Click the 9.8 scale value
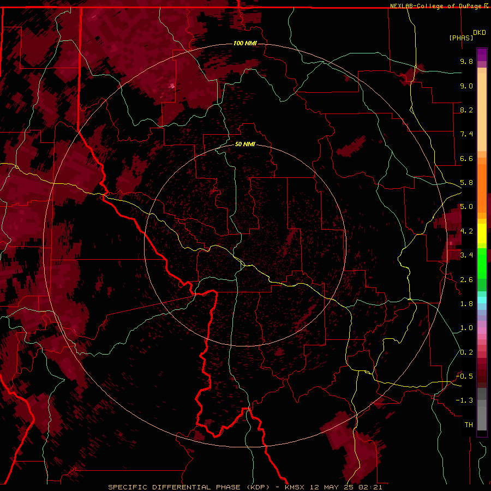The height and width of the screenshot is (491, 491). coord(466,61)
